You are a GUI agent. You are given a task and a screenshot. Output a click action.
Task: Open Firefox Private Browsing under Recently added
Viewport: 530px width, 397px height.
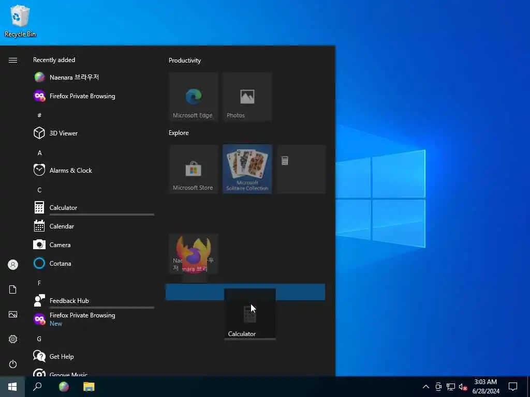coord(93,96)
